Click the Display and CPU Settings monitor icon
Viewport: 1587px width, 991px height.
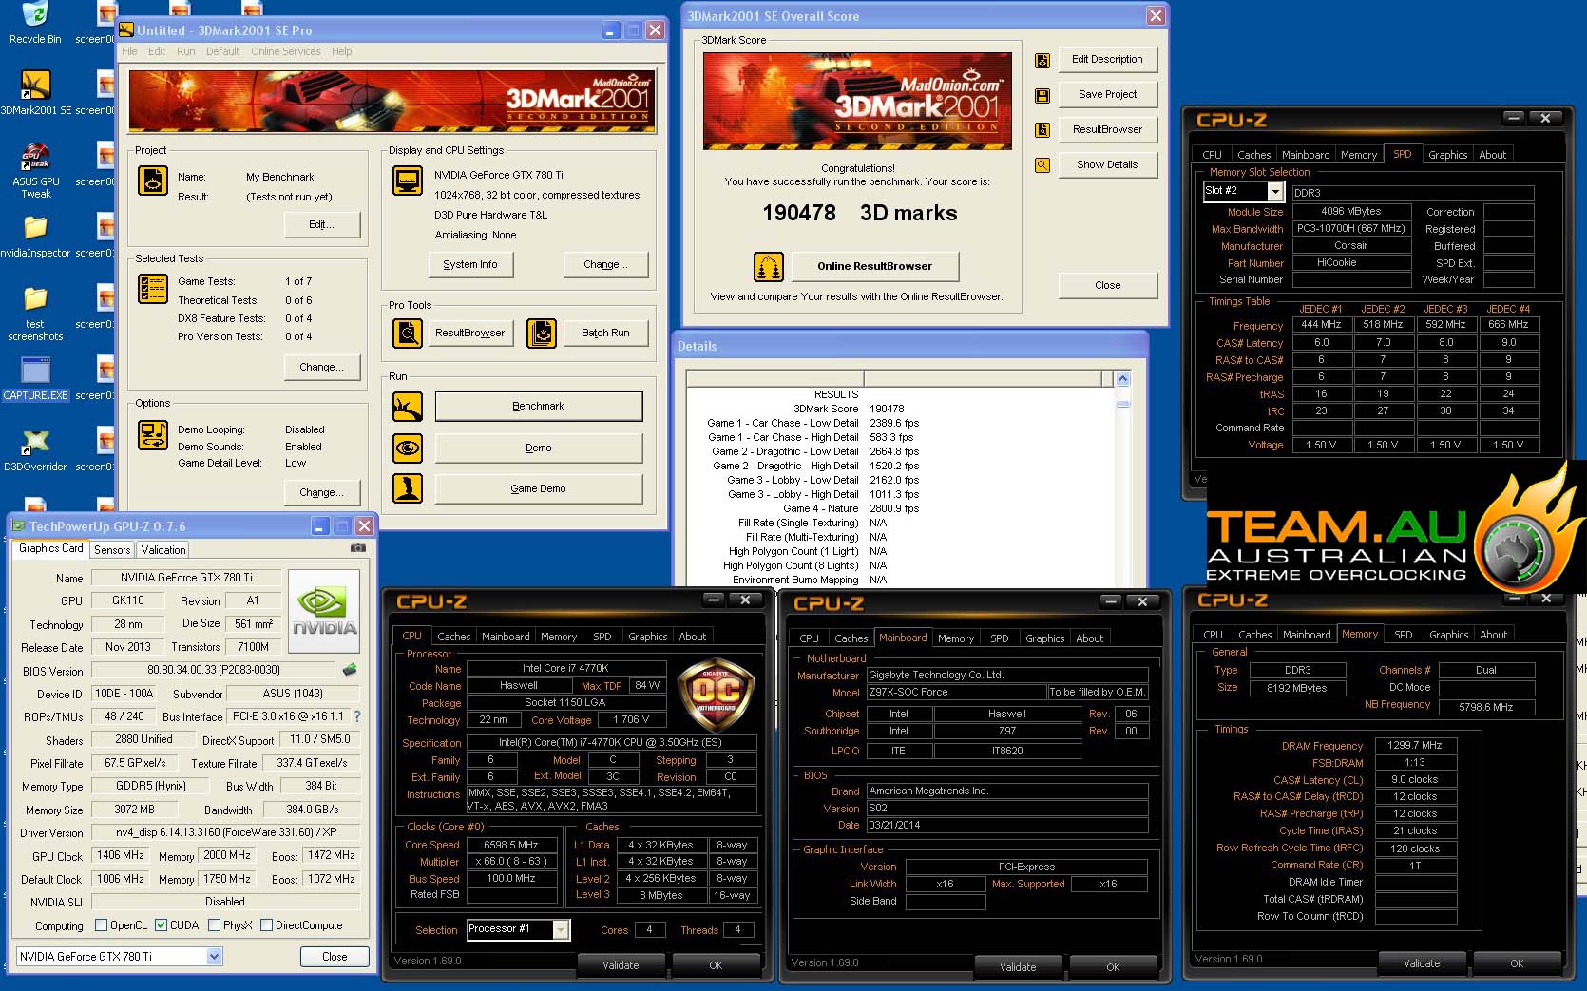408,180
